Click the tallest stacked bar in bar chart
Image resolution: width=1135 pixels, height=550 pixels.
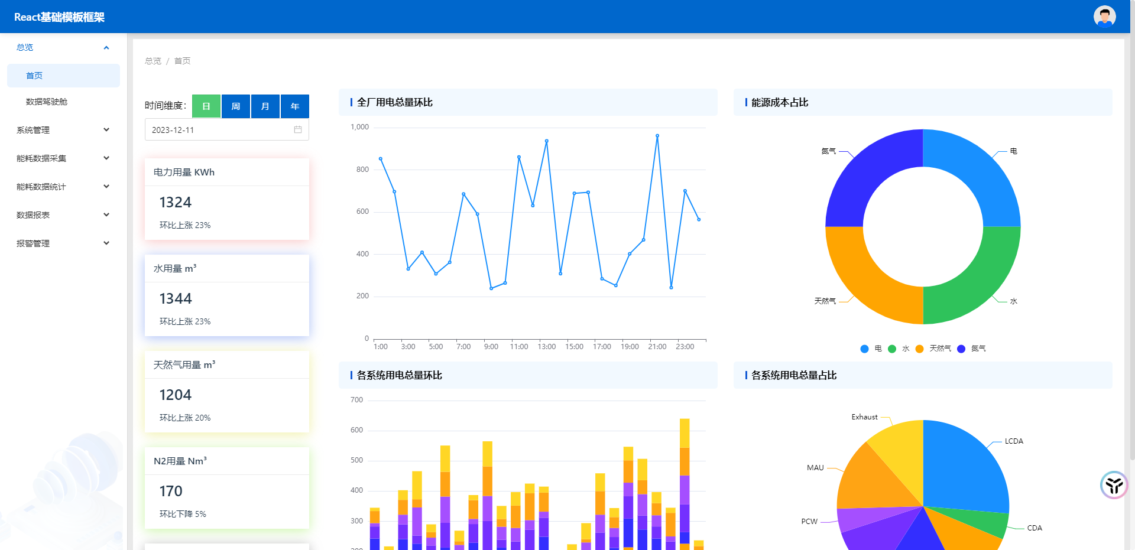point(685,484)
